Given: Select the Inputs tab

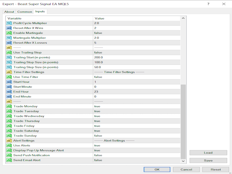Looking at the screenshot, I should tap(40, 12).
